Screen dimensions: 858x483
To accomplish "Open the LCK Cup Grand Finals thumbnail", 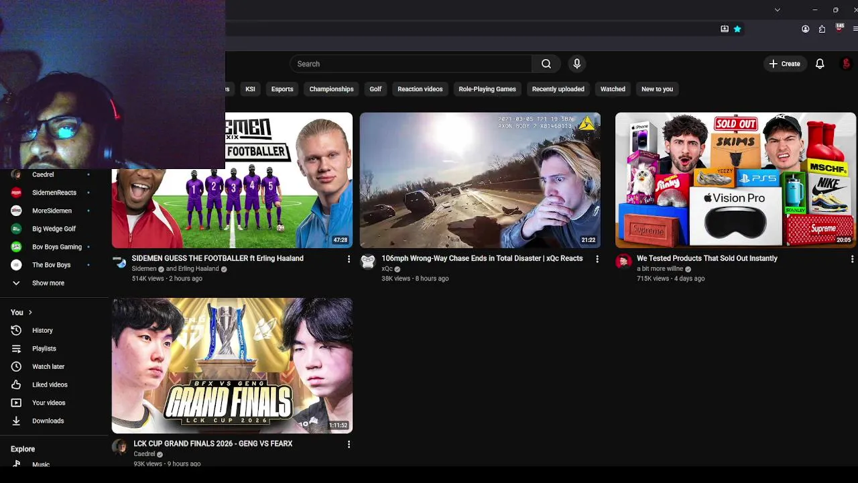I will 232,366.
